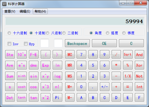This screenshot has width=149, height=107.
Task: Click the digit 5 key
Action: click(93, 65)
